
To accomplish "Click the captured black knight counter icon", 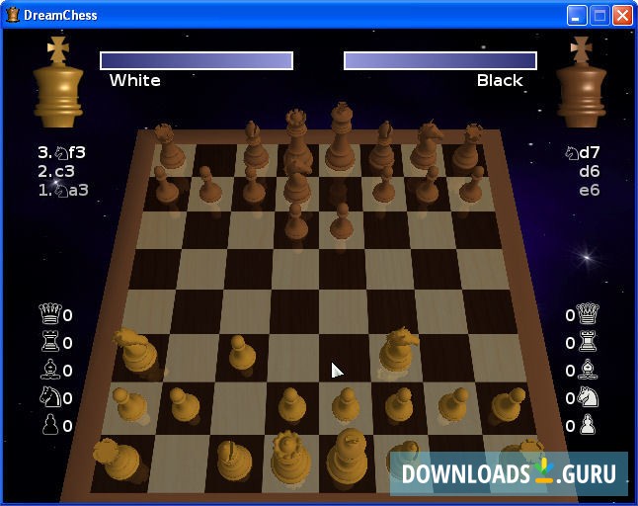I will pyautogui.click(x=50, y=396).
